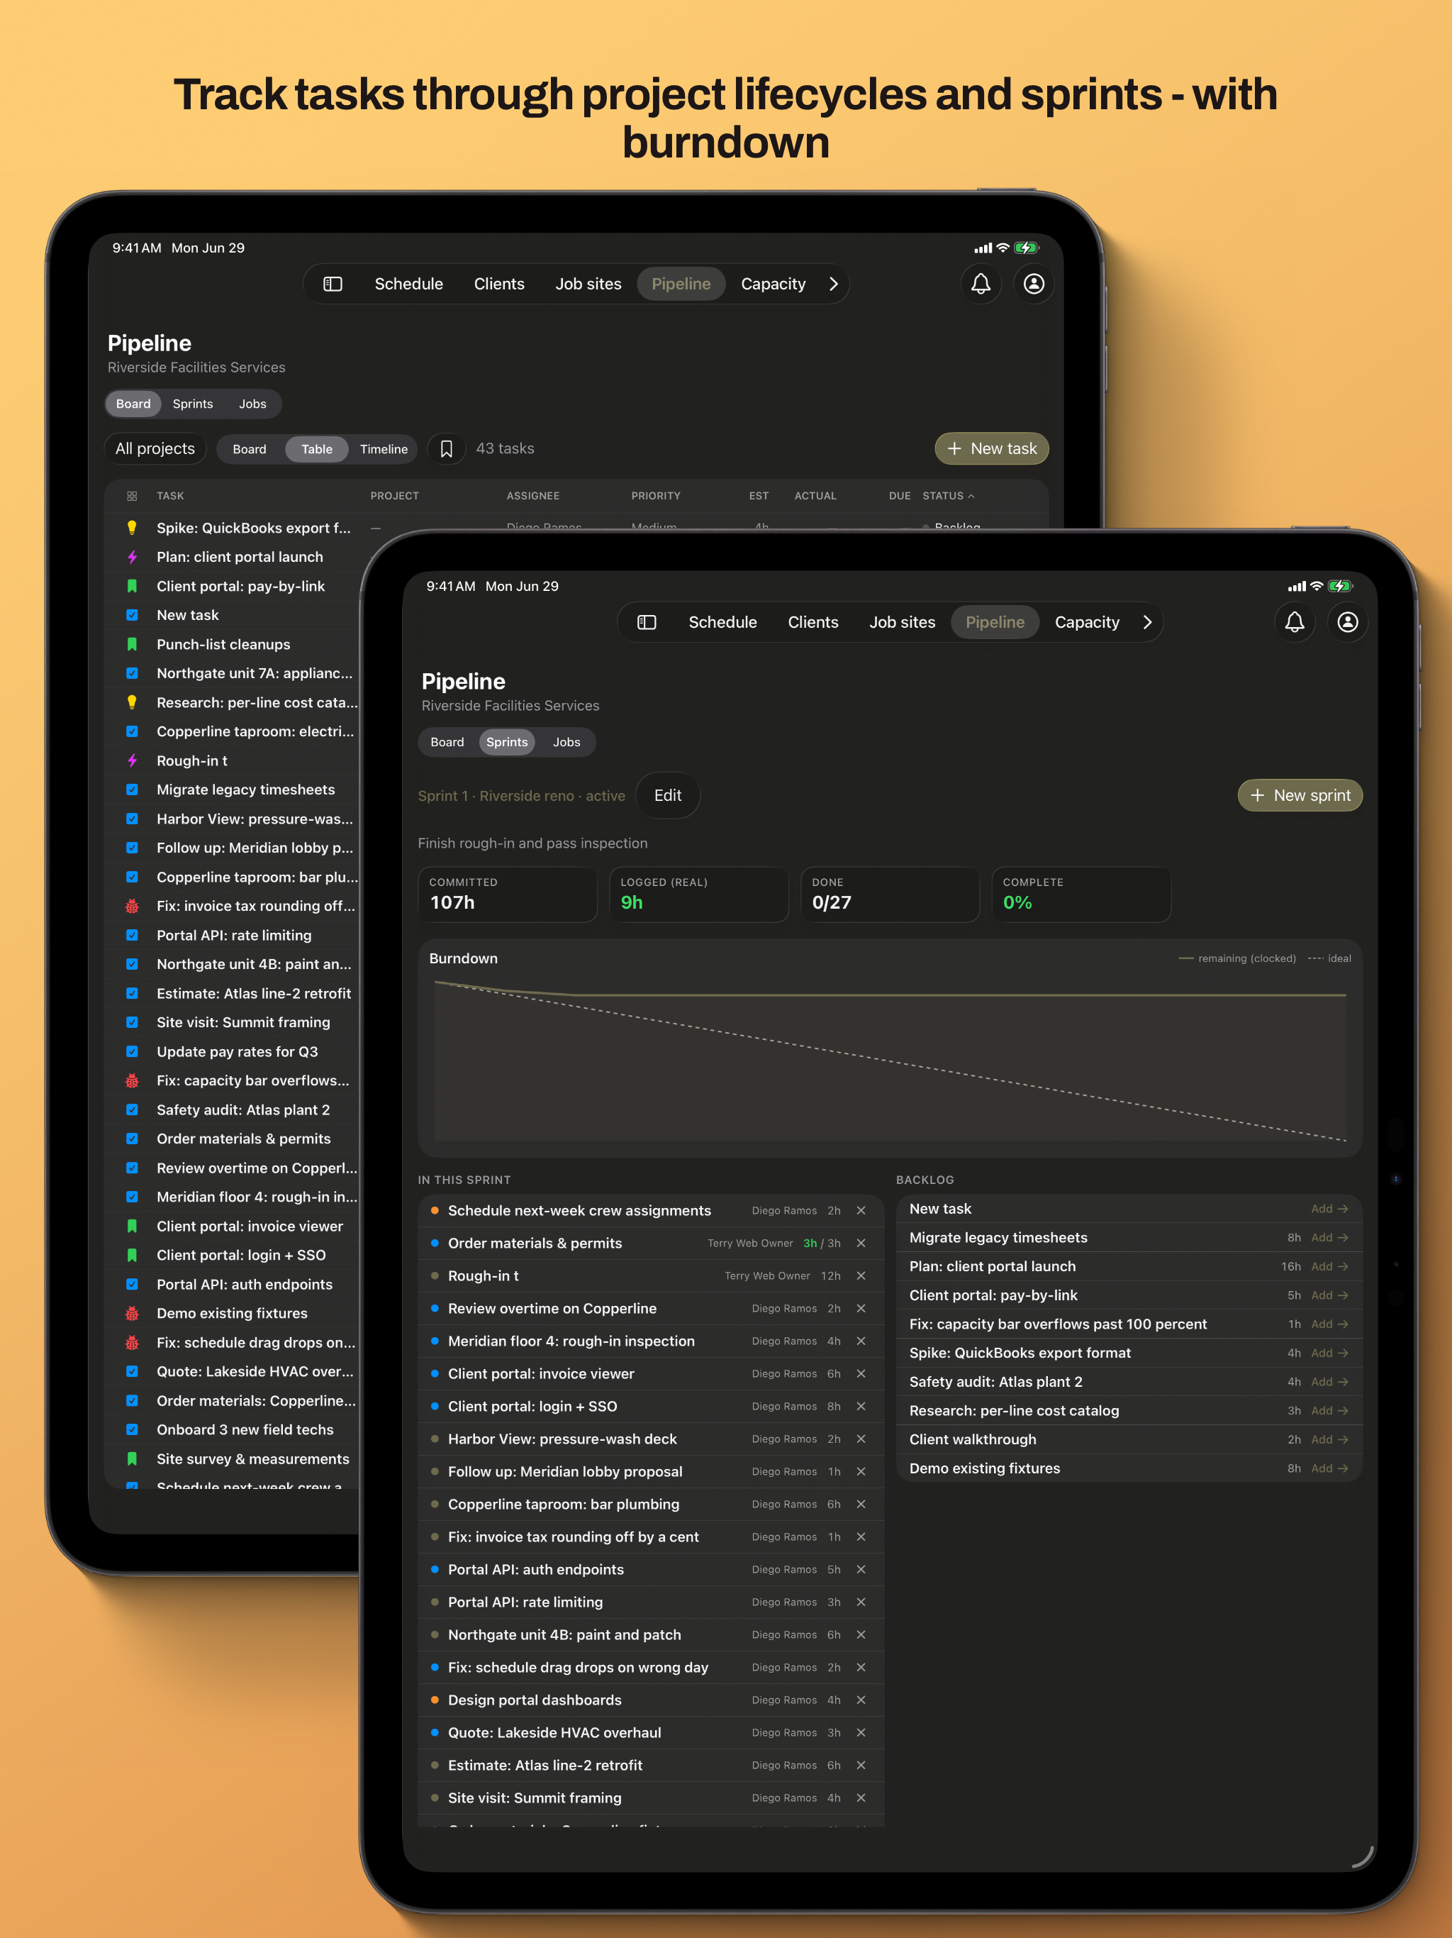
Task: Add Client walkthrough to sprint
Action: [x=1329, y=1439]
